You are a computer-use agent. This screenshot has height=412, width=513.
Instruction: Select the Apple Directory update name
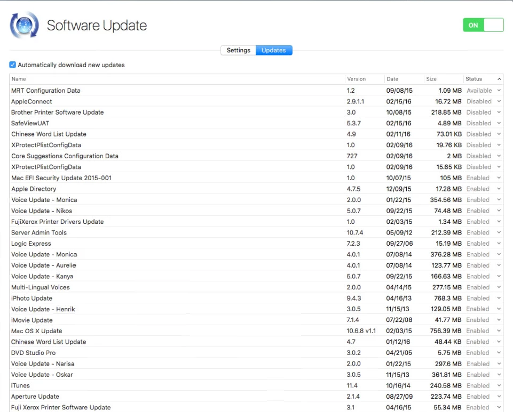34,189
